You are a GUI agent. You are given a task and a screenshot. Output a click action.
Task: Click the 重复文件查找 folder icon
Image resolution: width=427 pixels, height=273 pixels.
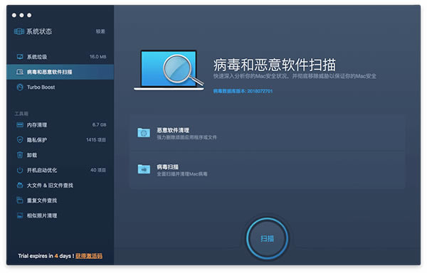tap(20, 200)
